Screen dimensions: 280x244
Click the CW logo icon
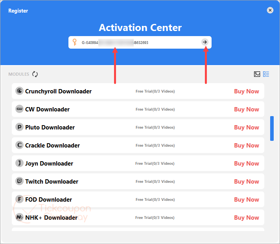pyautogui.click(x=19, y=109)
